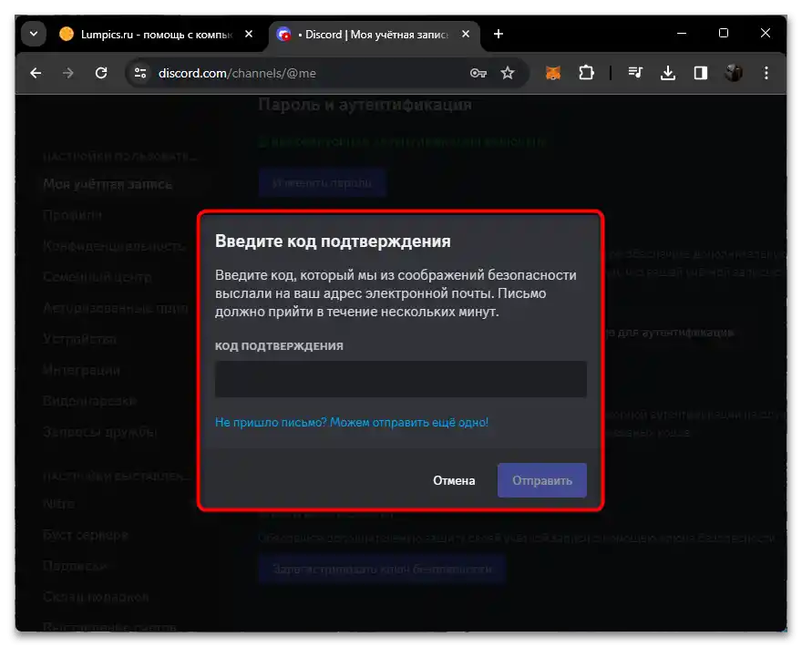Open the media controls icon

pos(635,73)
